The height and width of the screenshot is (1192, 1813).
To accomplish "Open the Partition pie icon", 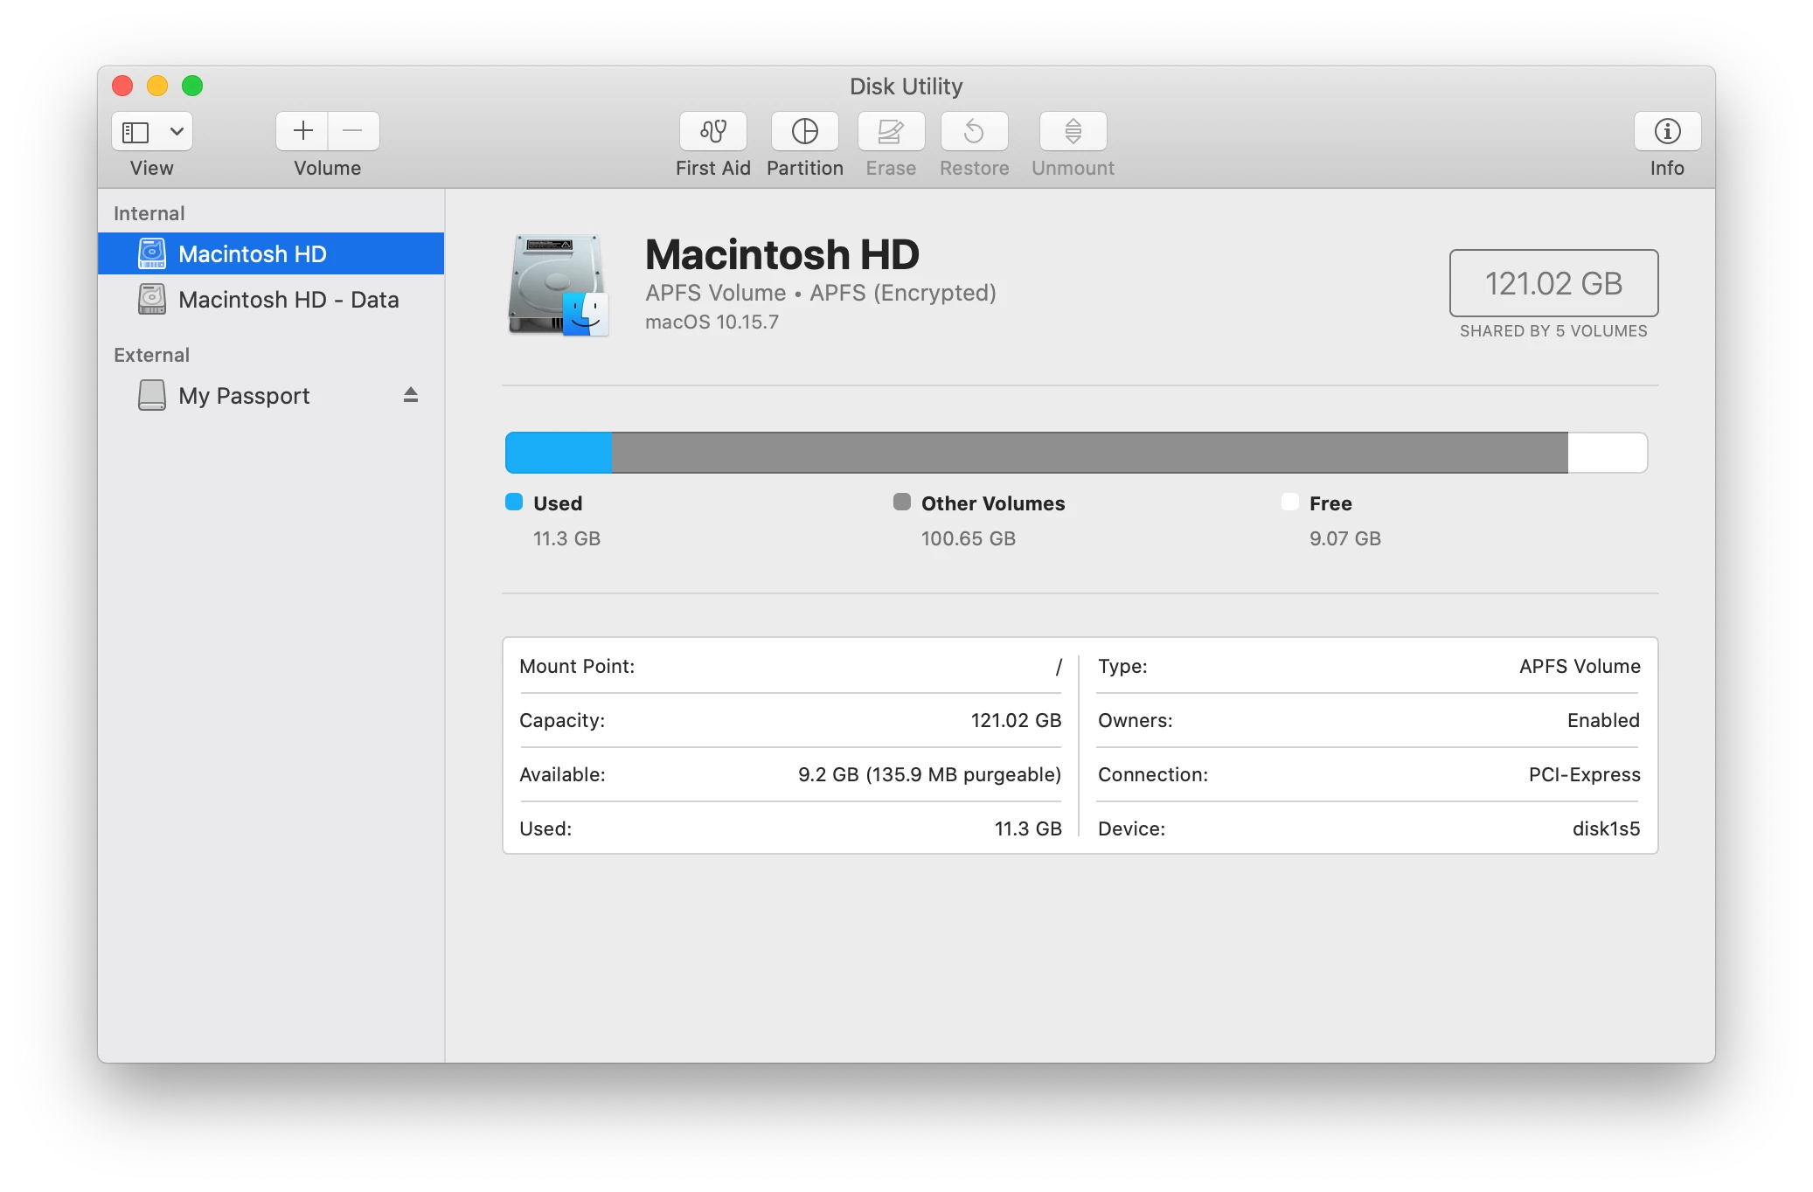I will [804, 131].
